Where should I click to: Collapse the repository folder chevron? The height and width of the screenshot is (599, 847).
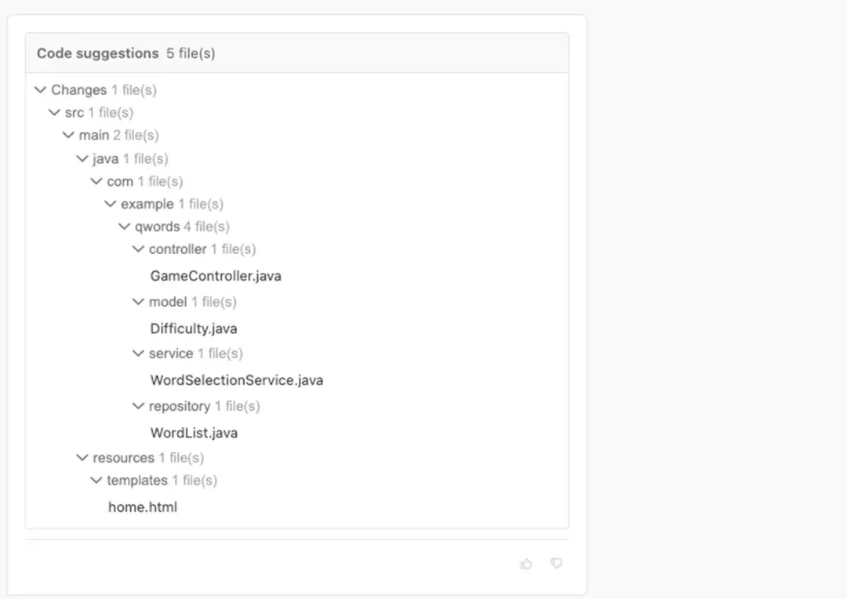[139, 406]
